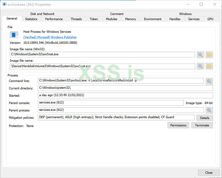
Task: Click the '64-bit' image type value
Action: pyautogui.click(x=208, y=103)
